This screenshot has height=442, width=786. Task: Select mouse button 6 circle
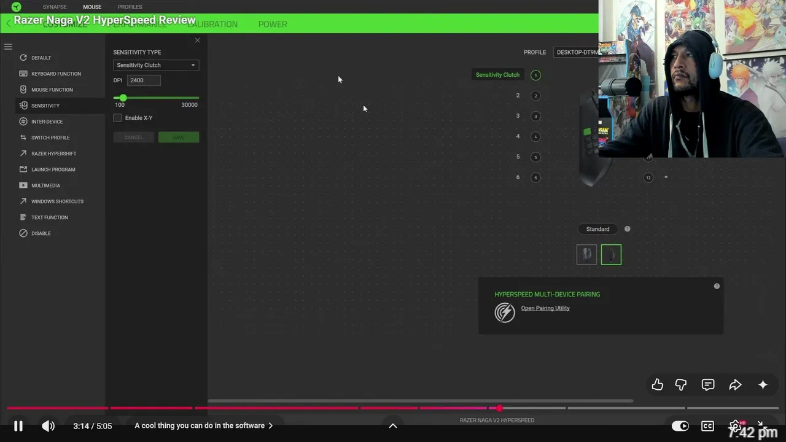click(x=535, y=177)
